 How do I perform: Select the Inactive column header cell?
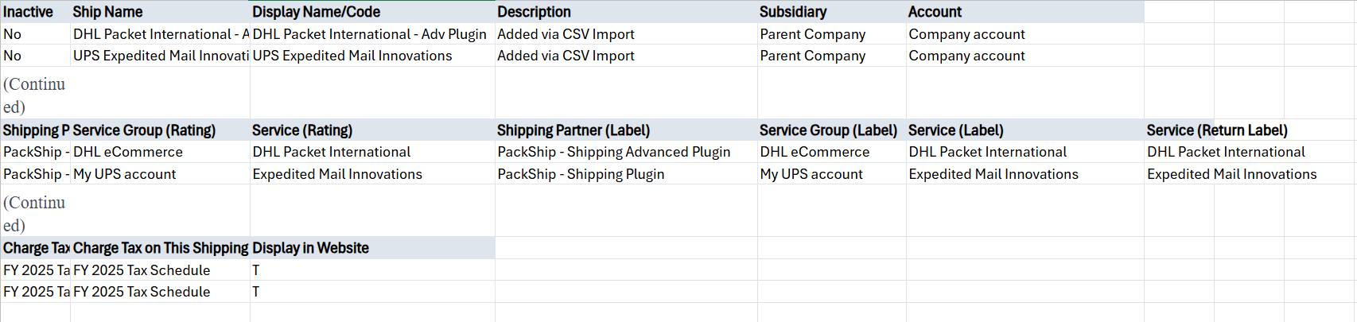point(35,12)
